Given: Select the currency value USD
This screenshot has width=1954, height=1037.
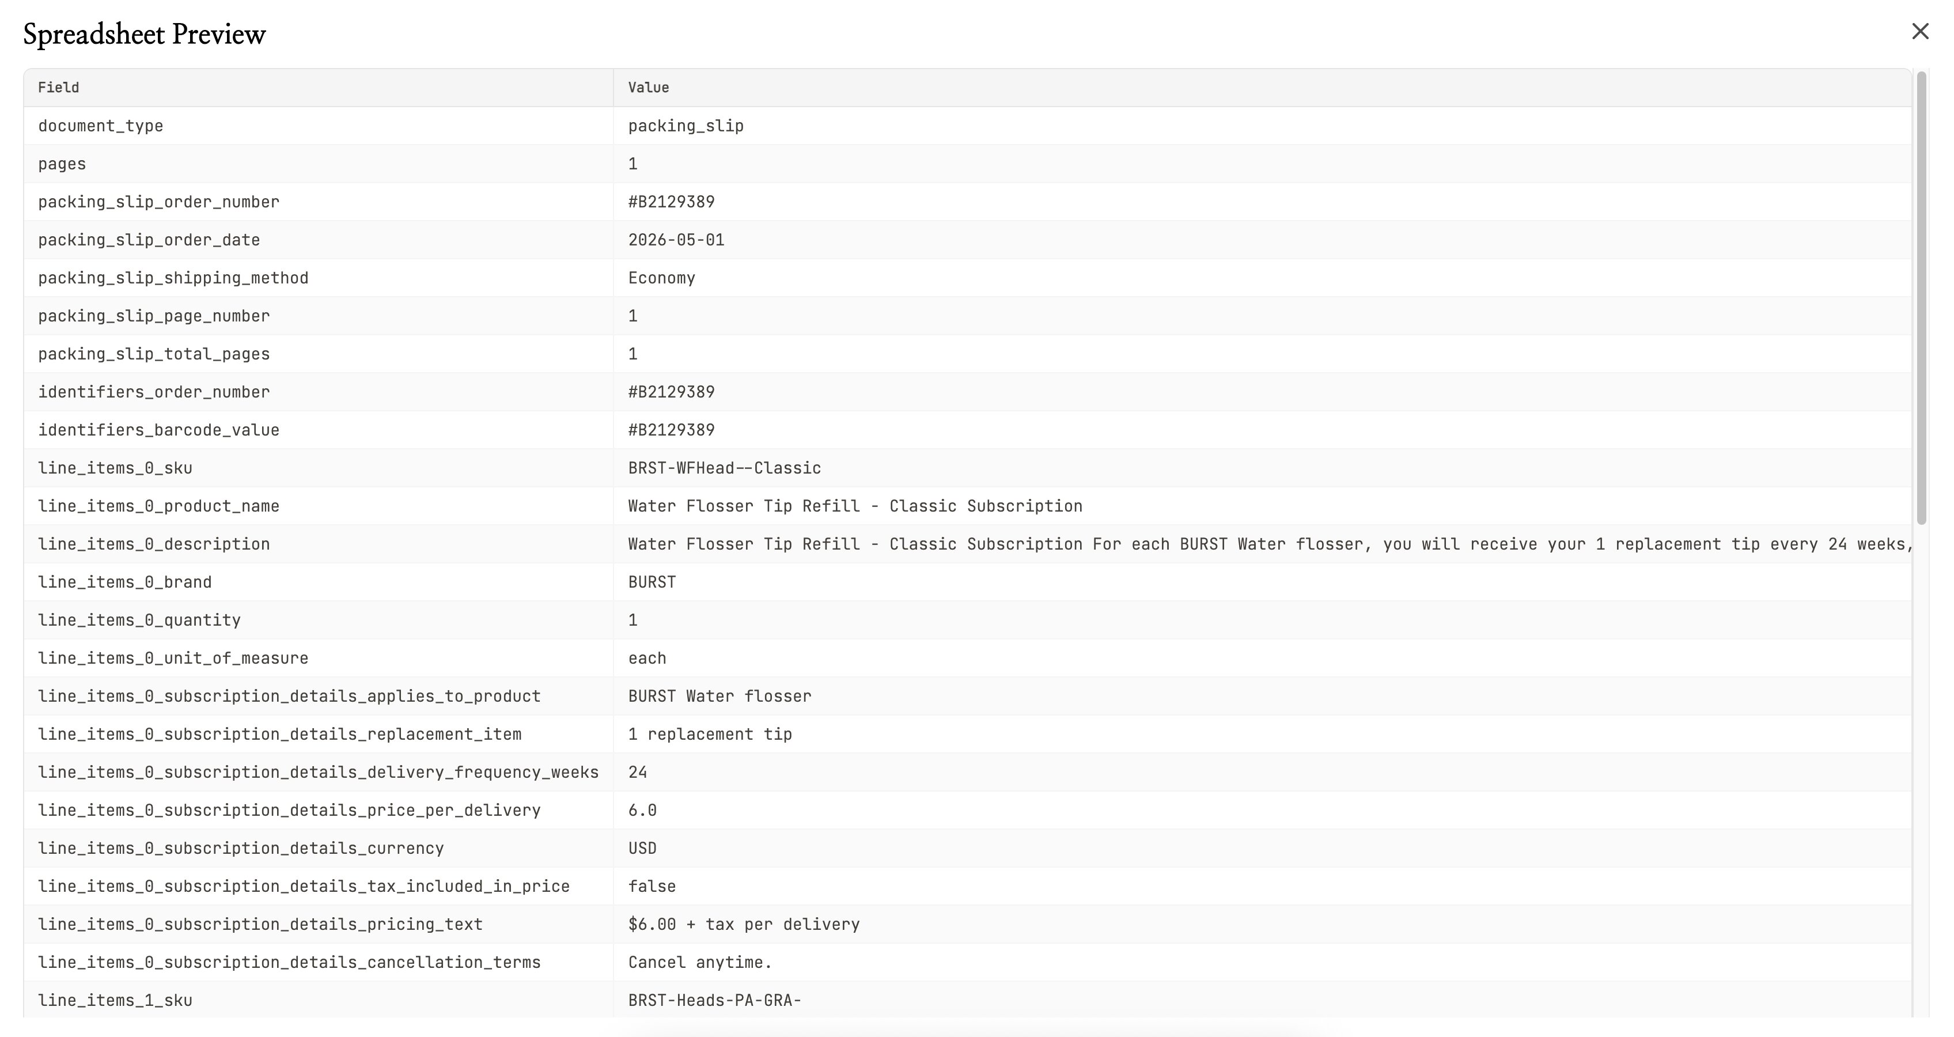Looking at the screenshot, I should [x=642, y=848].
